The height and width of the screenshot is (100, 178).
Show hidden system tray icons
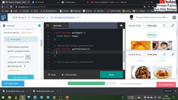(x=136, y=97)
